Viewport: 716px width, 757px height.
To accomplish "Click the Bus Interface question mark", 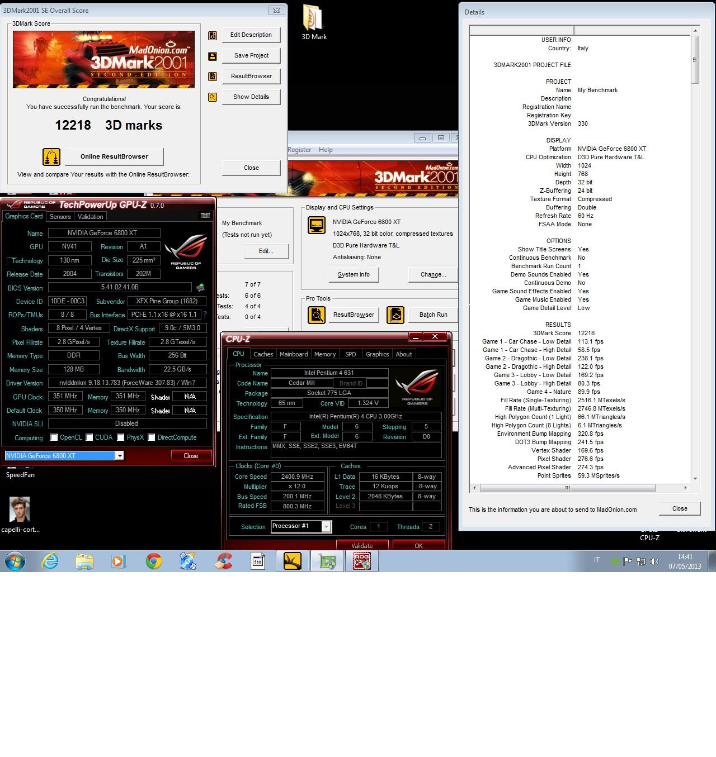I will tap(205, 315).
